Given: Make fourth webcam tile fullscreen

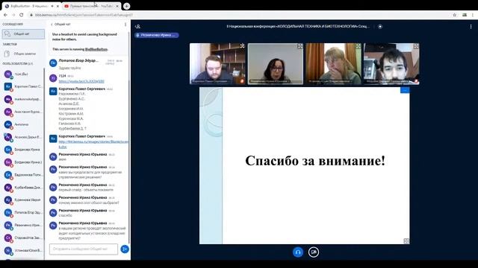Looking at the screenshot, I should click(416, 46).
